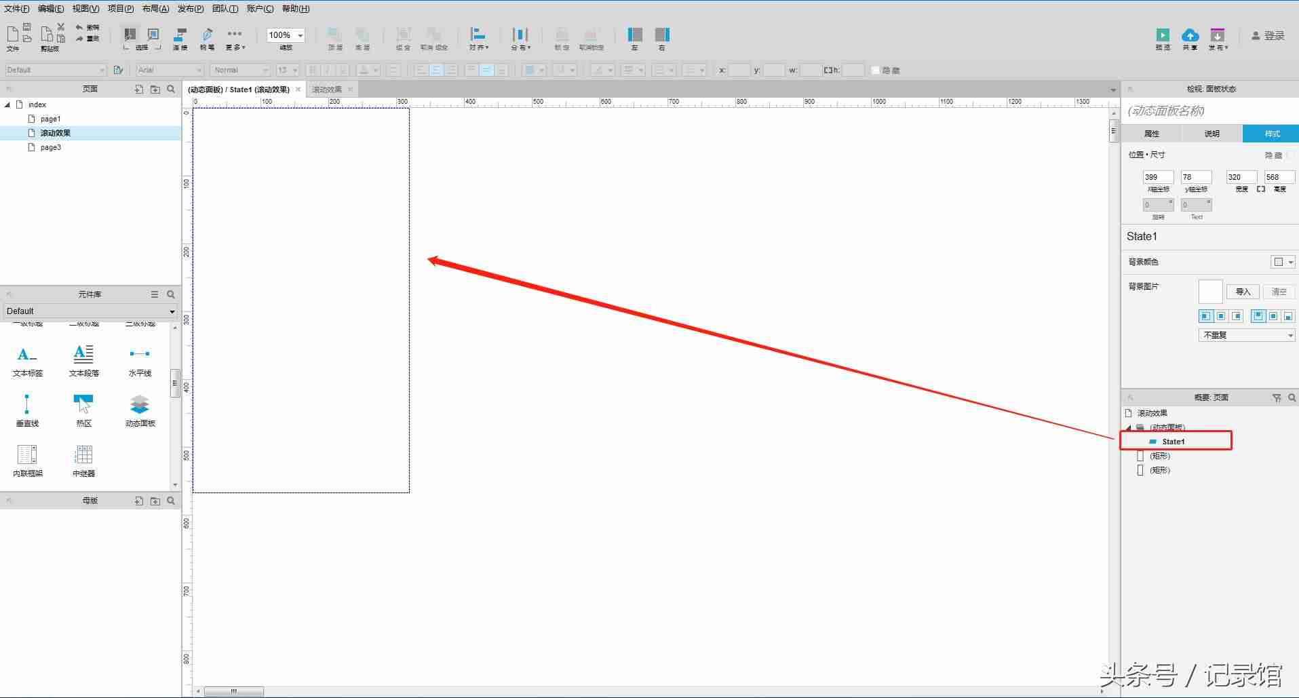Switch to the Notes (说明) tab
The height and width of the screenshot is (698, 1299).
[x=1212, y=134]
